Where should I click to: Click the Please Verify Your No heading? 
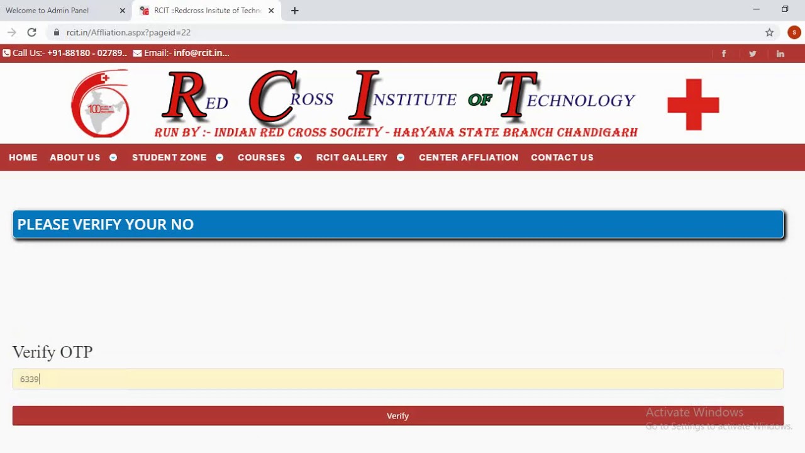[x=106, y=225]
